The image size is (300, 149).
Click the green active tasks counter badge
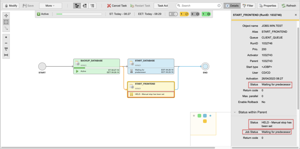pyautogui.click(x=206, y=14)
